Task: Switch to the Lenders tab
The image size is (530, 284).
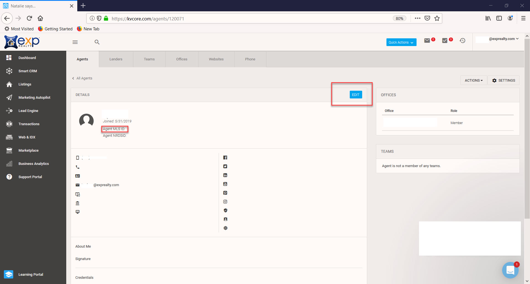Action: [x=116, y=59]
